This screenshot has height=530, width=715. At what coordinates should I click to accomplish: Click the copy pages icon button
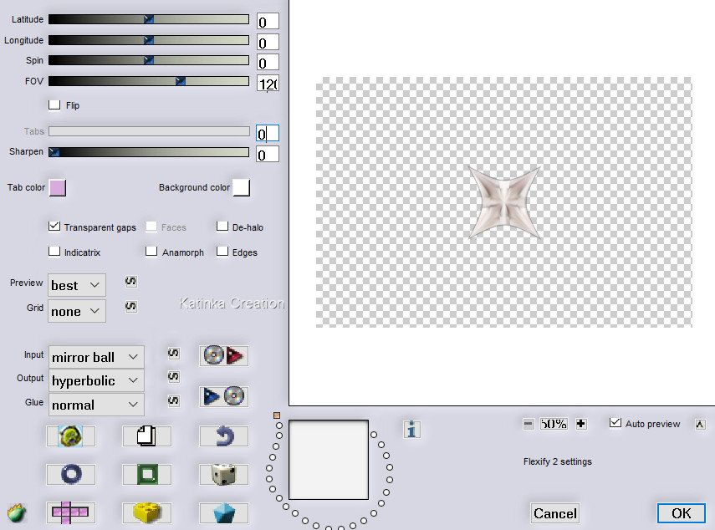coord(147,436)
